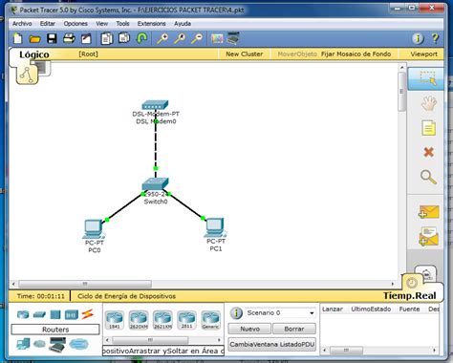Image resolution: width=453 pixels, height=363 pixels.
Task: Click the Borrar scenario button
Action: click(x=294, y=329)
